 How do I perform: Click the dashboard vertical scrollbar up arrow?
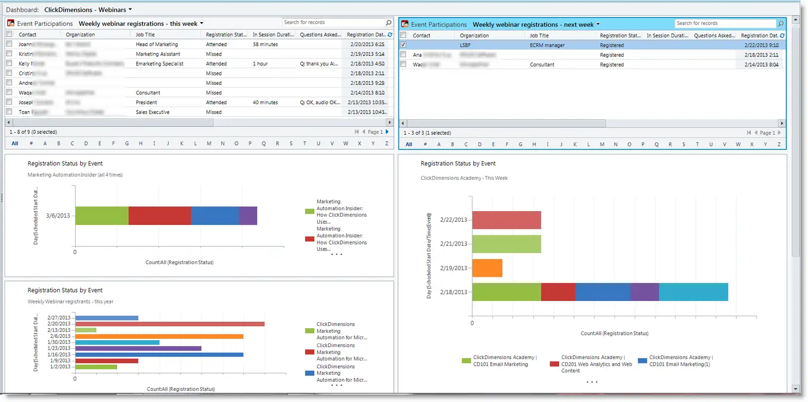pyautogui.click(x=796, y=20)
